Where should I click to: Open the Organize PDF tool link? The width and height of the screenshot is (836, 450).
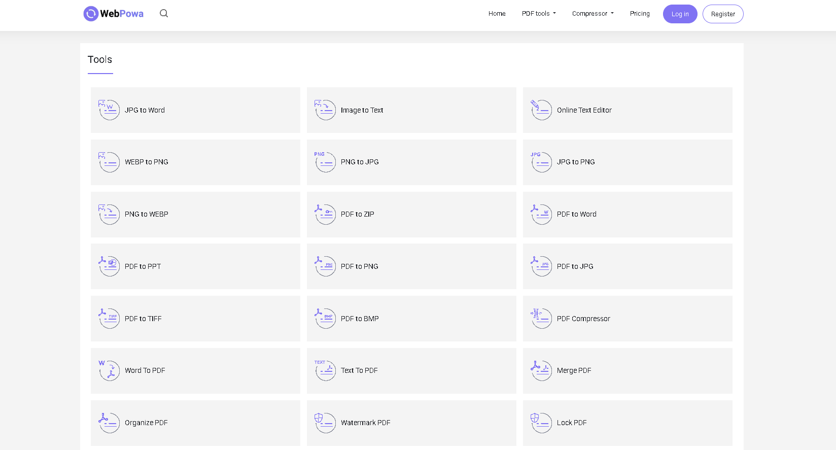(146, 423)
